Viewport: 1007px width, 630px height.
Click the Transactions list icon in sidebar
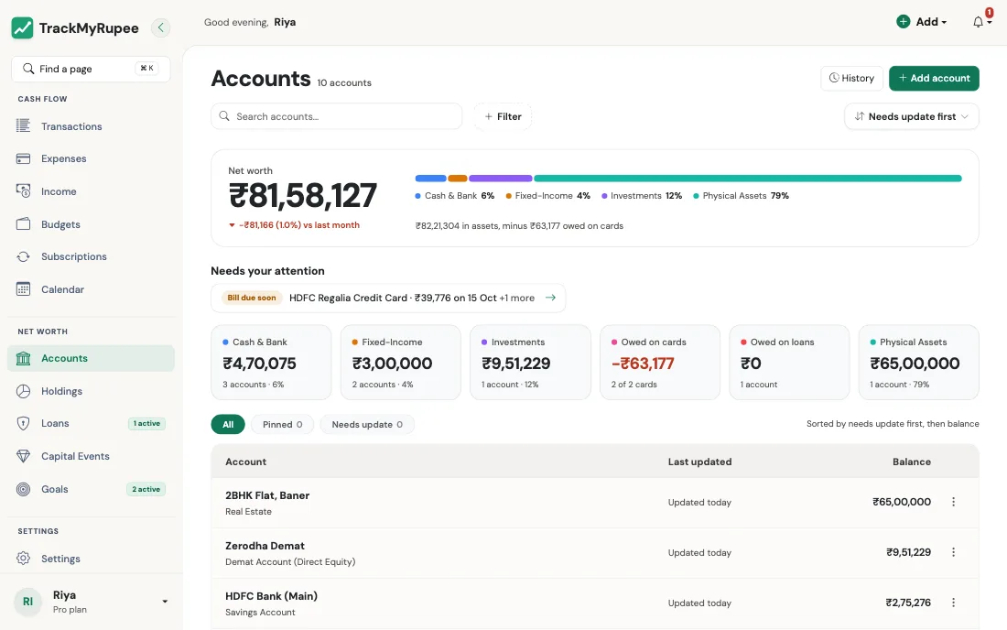[x=23, y=125]
